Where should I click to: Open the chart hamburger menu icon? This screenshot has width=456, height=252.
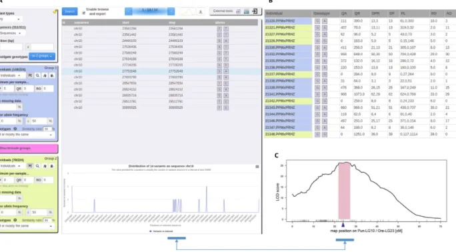tap(257, 167)
